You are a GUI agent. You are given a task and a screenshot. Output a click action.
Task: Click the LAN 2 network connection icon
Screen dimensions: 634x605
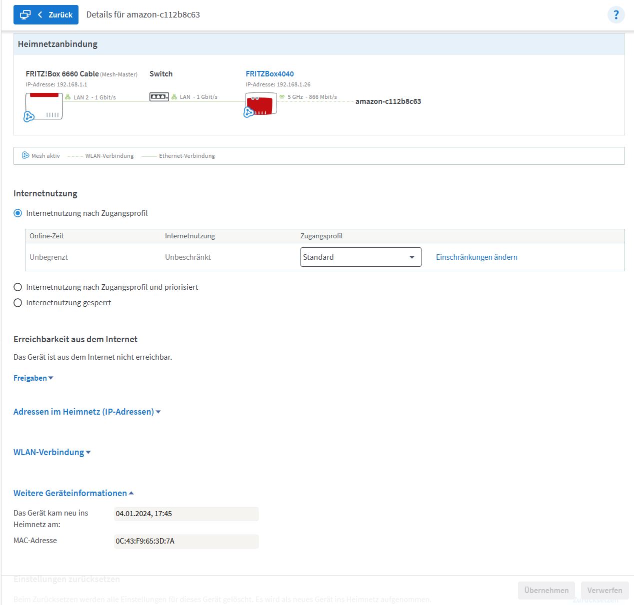click(68, 97)
